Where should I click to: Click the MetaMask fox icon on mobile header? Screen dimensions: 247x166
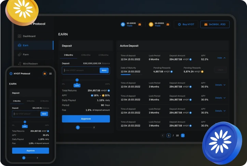click(x=45, y=73)
